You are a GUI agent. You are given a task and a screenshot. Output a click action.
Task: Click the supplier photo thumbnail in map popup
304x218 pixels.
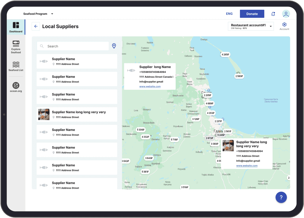[x=228, y=146]
